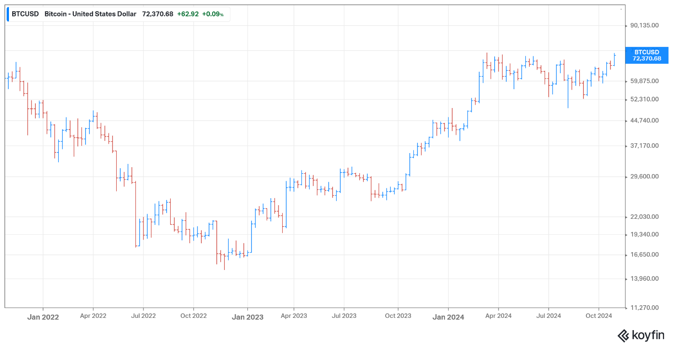Click the Jul 2024 date axis label

(548, 316)
